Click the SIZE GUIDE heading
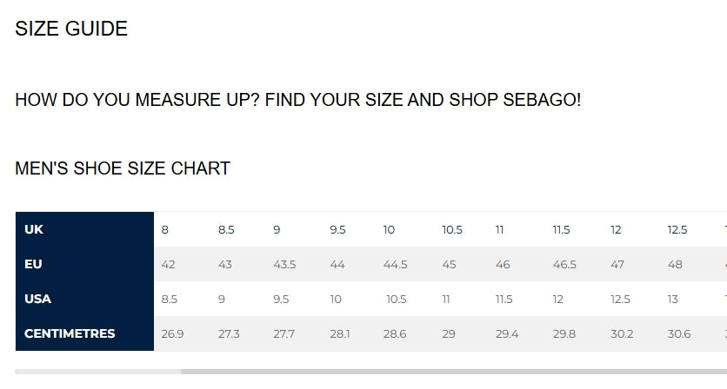 71,29
